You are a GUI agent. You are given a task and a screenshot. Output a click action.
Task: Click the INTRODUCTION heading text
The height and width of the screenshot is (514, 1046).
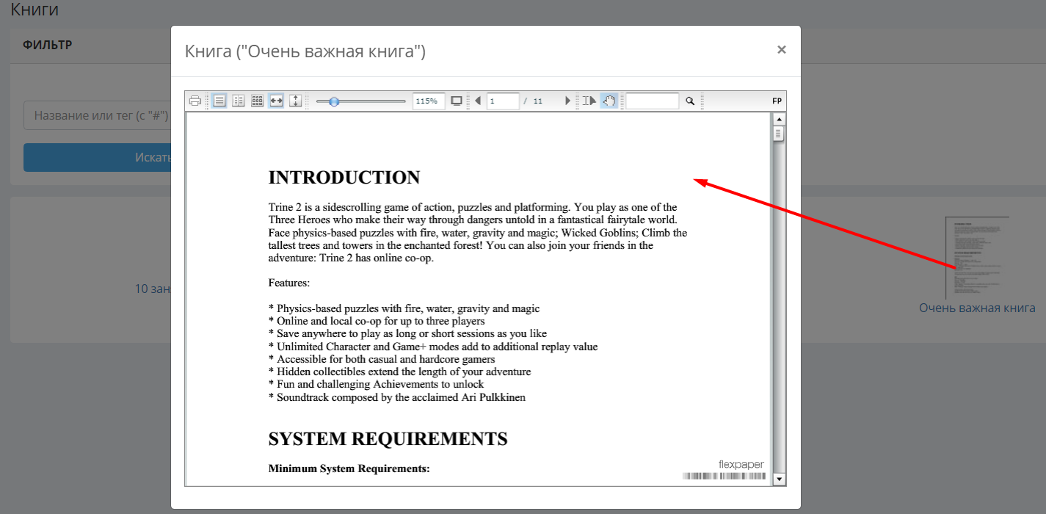pyautogui.click(x=344, y=178)
